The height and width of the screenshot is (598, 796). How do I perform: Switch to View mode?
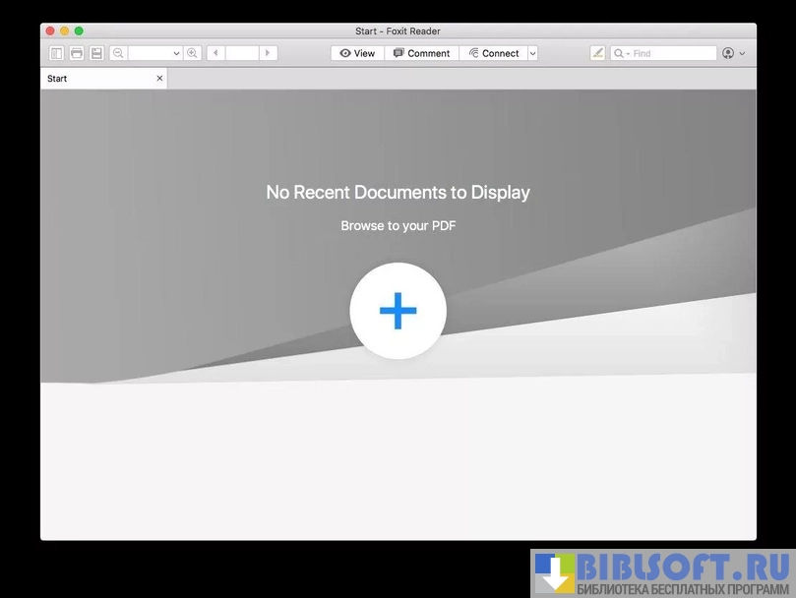click(357, 53)
